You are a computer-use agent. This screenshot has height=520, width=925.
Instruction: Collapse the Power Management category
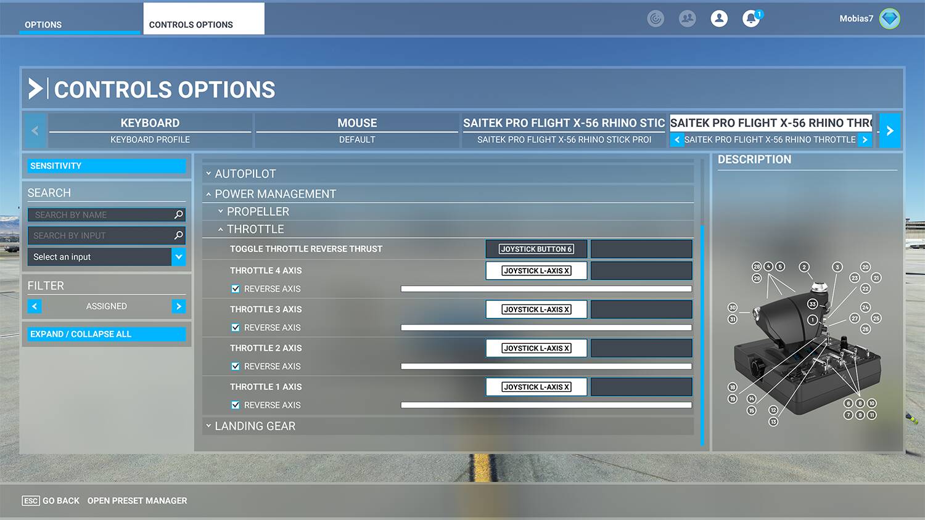point(448,194)
